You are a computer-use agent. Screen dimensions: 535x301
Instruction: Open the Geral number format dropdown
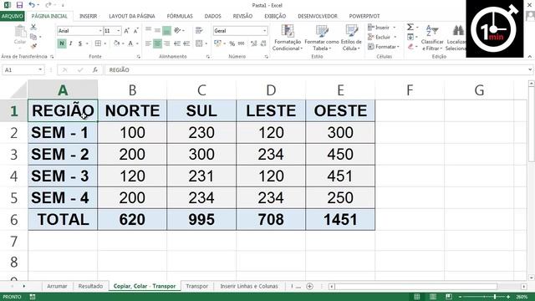pos(264,31)
